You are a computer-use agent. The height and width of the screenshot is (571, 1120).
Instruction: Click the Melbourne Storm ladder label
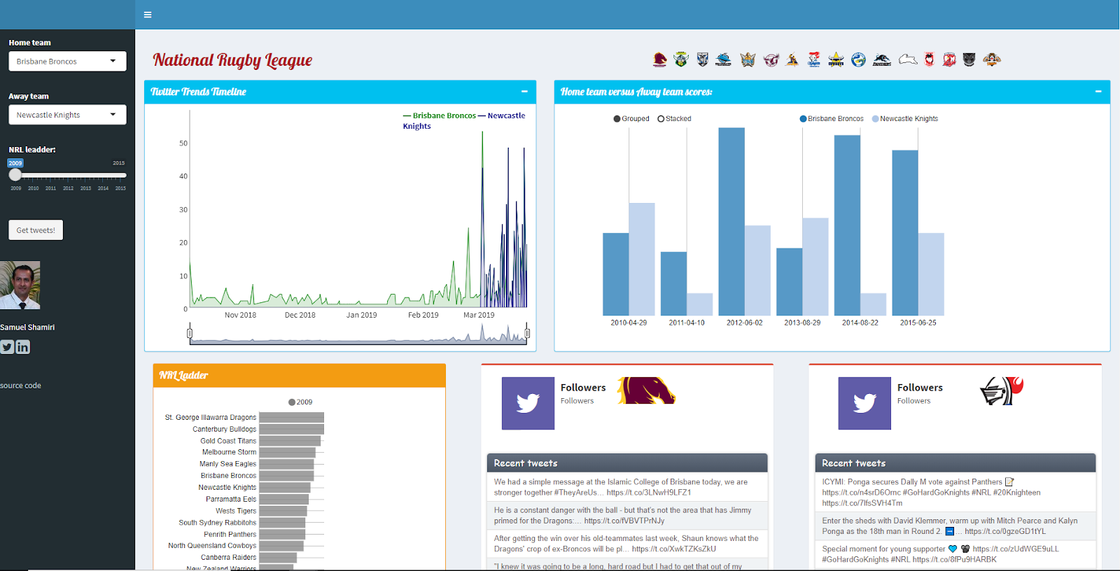229,453
